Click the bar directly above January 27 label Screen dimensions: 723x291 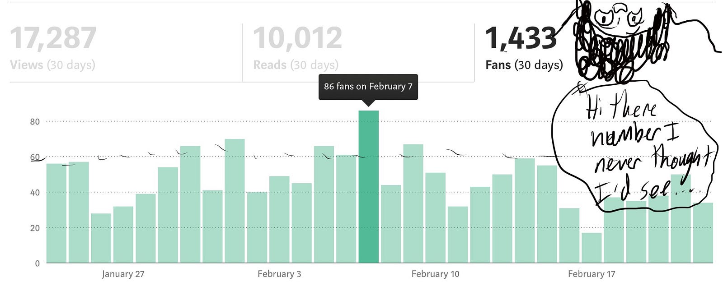(x=123, y=235)
